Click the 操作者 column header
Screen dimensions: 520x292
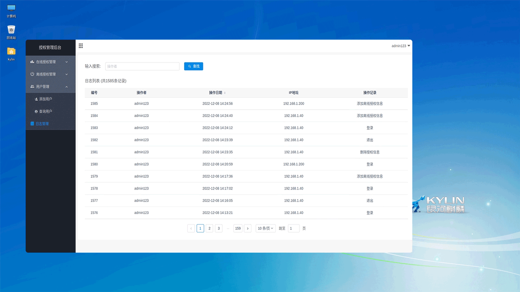(141, 93)
